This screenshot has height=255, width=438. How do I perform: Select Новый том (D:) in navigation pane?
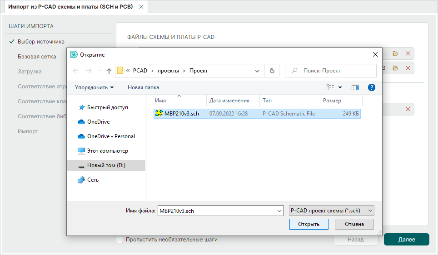(106, 165)
